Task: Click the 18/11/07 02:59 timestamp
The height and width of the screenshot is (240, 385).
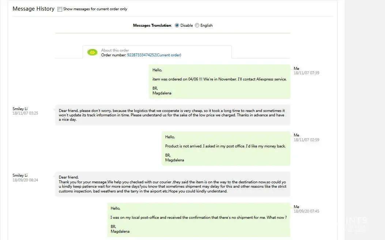Action: coord(306,140)
